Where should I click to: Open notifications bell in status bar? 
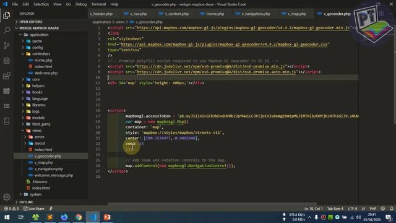tap(392, 209)
